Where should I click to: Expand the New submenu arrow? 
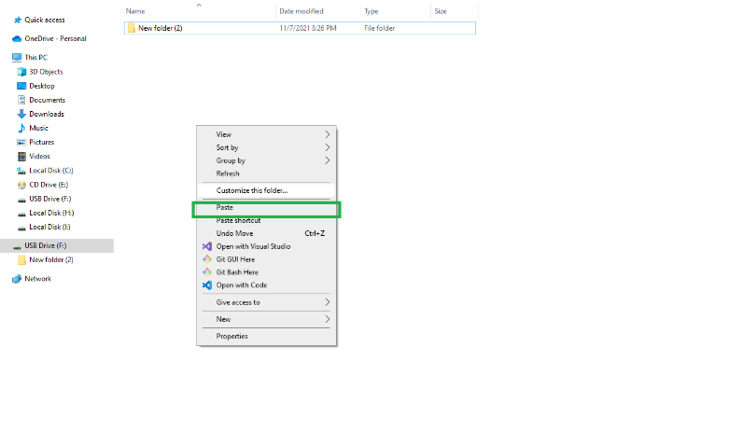[327, 319]
